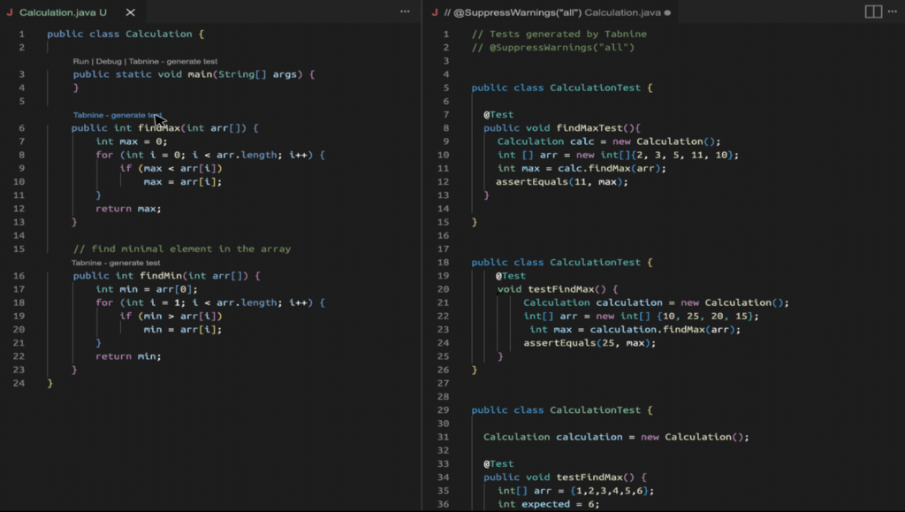
Task: Click '@Test' annotation on right line 33
Action: [498, 463]
